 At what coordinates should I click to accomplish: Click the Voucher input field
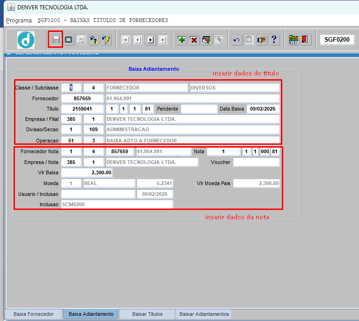[x=256, y=162]
